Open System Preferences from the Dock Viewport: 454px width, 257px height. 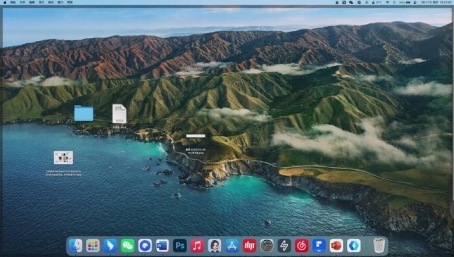click(x=267, y=246)
